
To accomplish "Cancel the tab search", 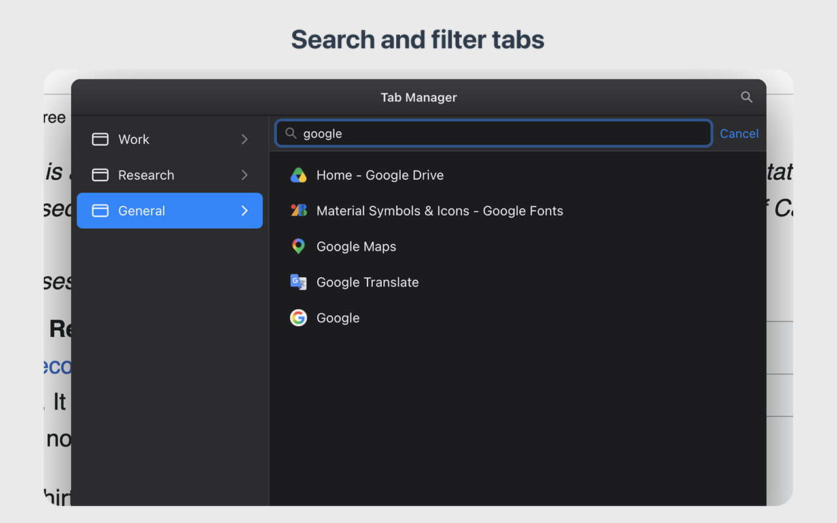I will coord(739,133).
